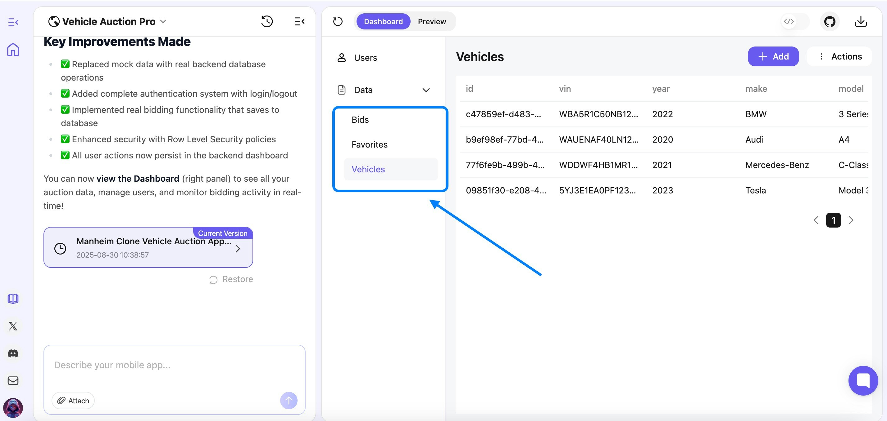Open version history clock icon above chat

pos(267,21)
